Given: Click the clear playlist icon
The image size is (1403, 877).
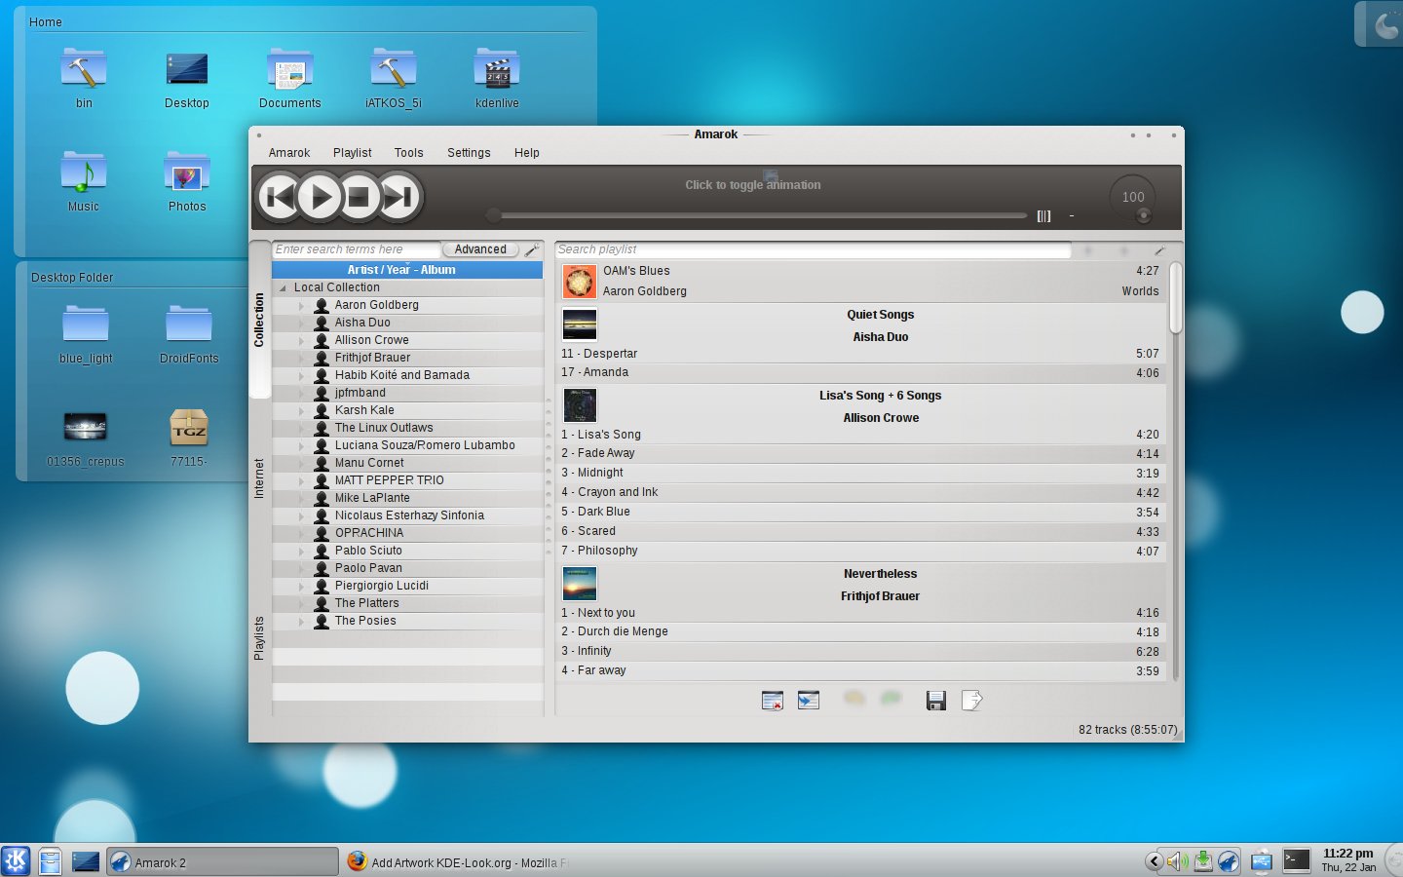Looking at the screenshot, I should pyautogui.click(x=773, y=700).
